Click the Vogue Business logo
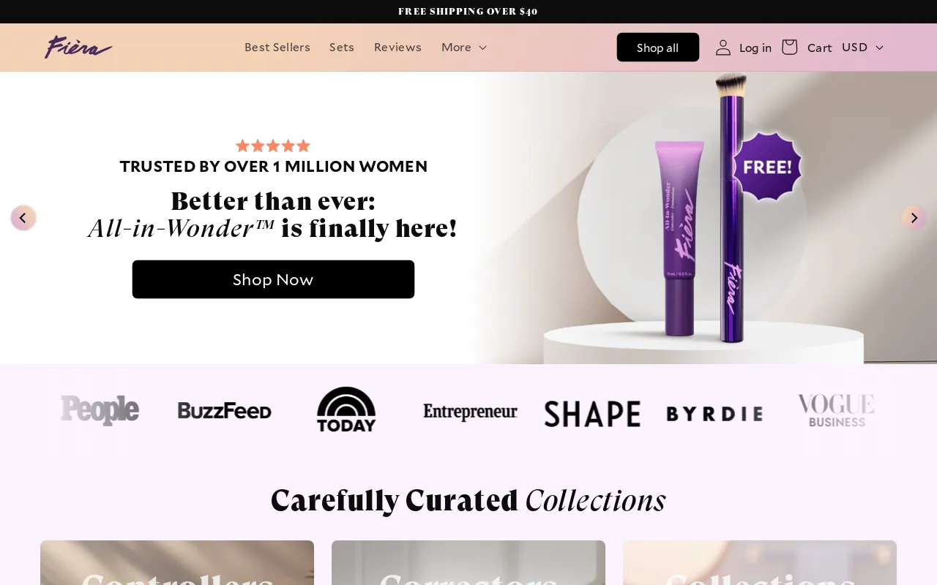Screen dimensions: 937x585 tap(836, 410)
